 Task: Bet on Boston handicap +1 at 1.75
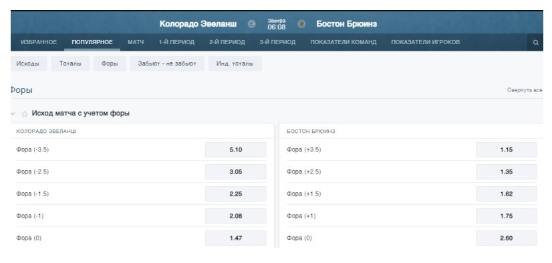coord(507,216)
